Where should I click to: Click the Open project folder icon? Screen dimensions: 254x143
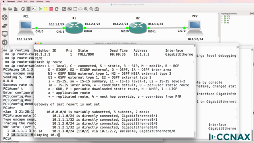tap(10, 9)
